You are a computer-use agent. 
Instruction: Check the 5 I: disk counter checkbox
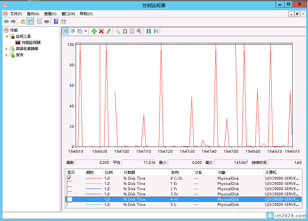pos(69,205)
